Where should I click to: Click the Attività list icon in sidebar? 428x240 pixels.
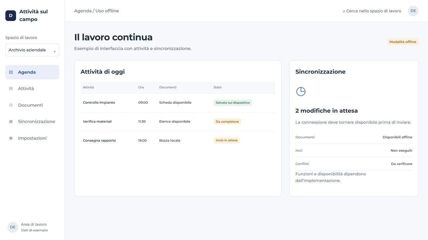[x=11, y=89]
